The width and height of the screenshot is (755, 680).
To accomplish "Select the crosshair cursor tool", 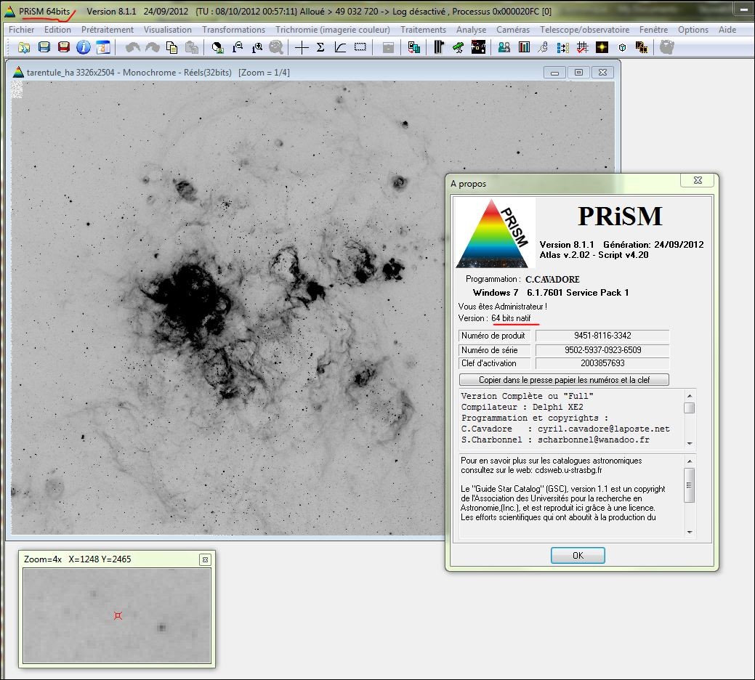I will pos(302,47).
